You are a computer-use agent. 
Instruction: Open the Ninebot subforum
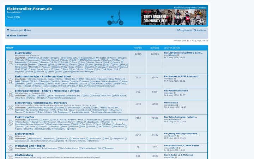pyautogui.click(x=74, y=126)
